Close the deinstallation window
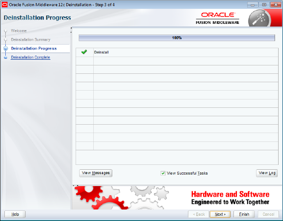 pyautogui.click(x=275, y=5)
